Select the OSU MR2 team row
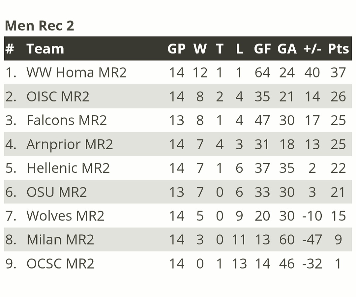 (57, 192)
